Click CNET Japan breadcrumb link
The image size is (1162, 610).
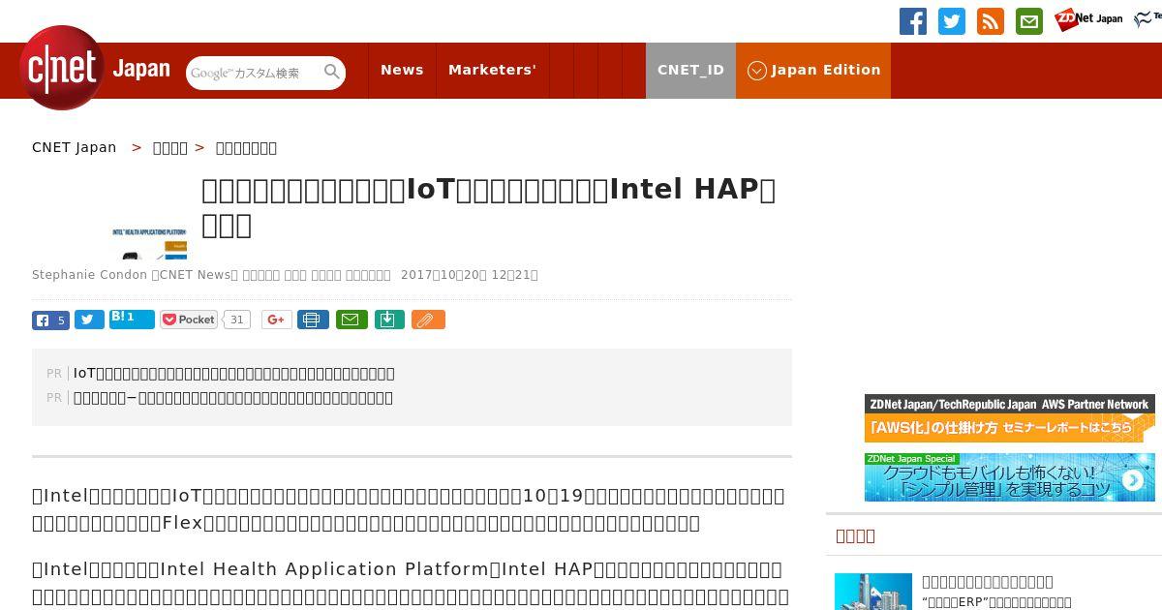(x=75, y=147)
